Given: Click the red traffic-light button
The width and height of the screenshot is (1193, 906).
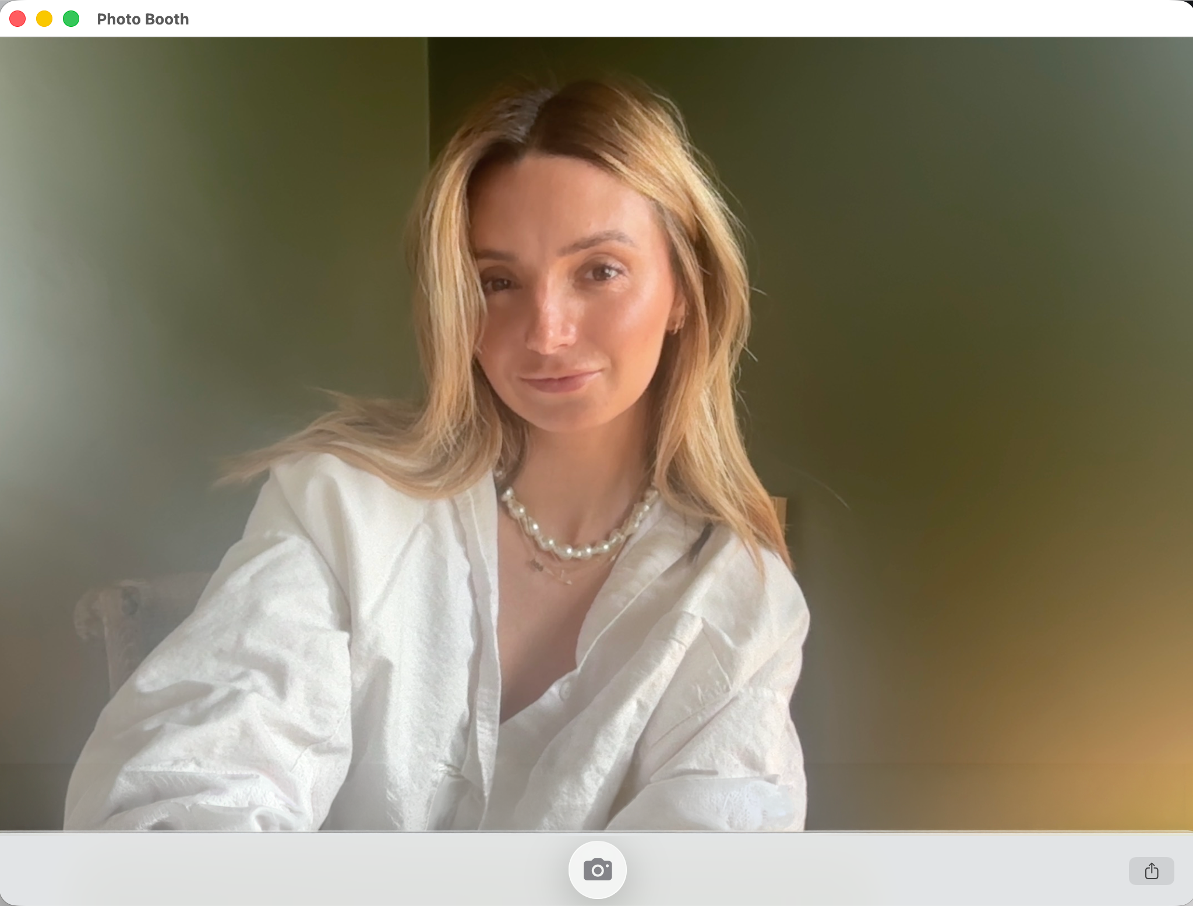Looking at the screenshot, I should tap(17, 19).
